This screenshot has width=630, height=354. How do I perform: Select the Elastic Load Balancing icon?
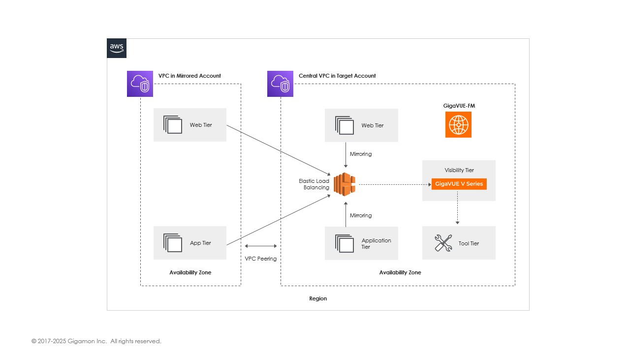[x=345, y=184]
